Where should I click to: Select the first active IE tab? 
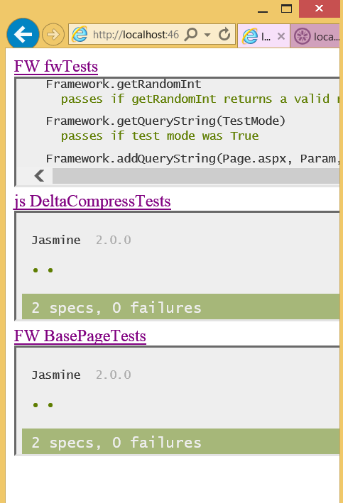pyautogui.click(x=263, y=36)
